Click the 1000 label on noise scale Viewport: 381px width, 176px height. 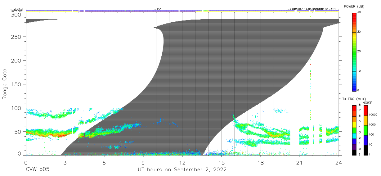373,125
